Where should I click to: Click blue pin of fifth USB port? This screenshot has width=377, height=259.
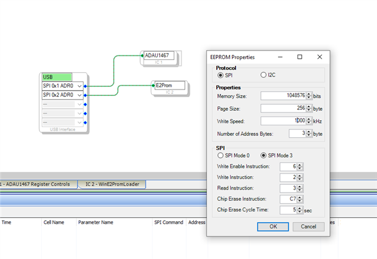pos(85,122)
